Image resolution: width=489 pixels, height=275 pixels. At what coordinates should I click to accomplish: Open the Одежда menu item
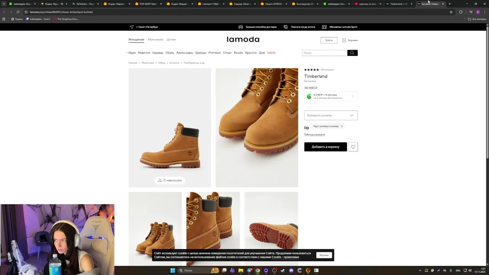pyautogui.click(x=157, y=53)
